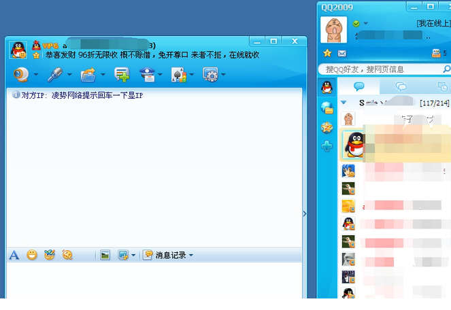Select the penguin contacts sidebar icon

coord(327,87)
